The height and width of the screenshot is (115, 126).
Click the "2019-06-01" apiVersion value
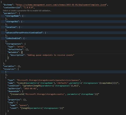point(30,89)
